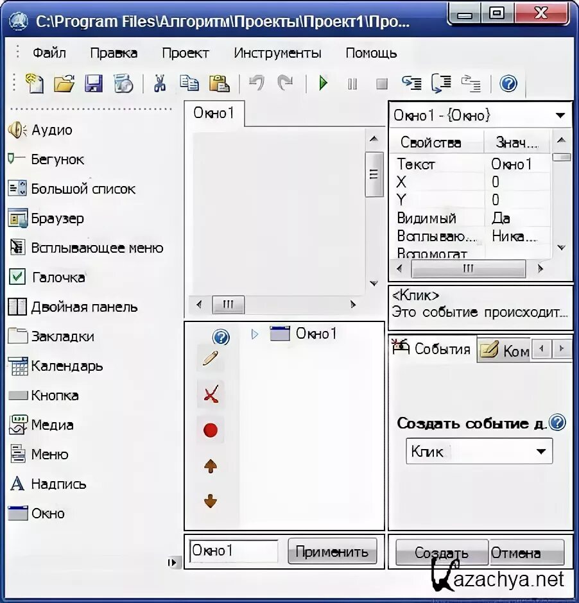The width and height of the screenshot is (579, 603).
Task: Expand the Окно1 tree node triangle
Action: (254, 334)
